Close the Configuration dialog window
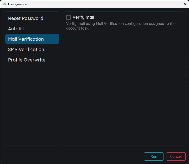Screen dimensions: 189x164 (x=185, y=4)
